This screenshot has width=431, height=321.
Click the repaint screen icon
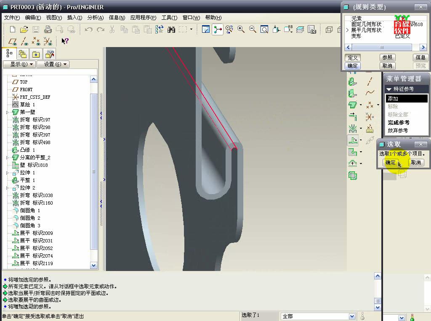205,29
